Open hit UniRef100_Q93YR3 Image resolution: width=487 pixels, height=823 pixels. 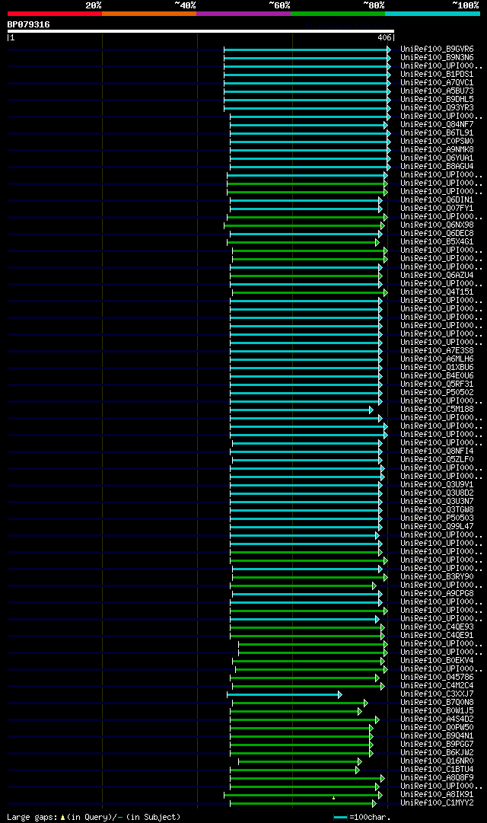tap(437, 108)
